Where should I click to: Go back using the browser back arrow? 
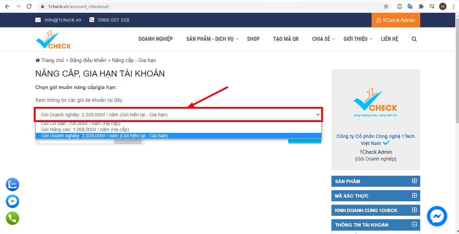[x=7, y=6]
